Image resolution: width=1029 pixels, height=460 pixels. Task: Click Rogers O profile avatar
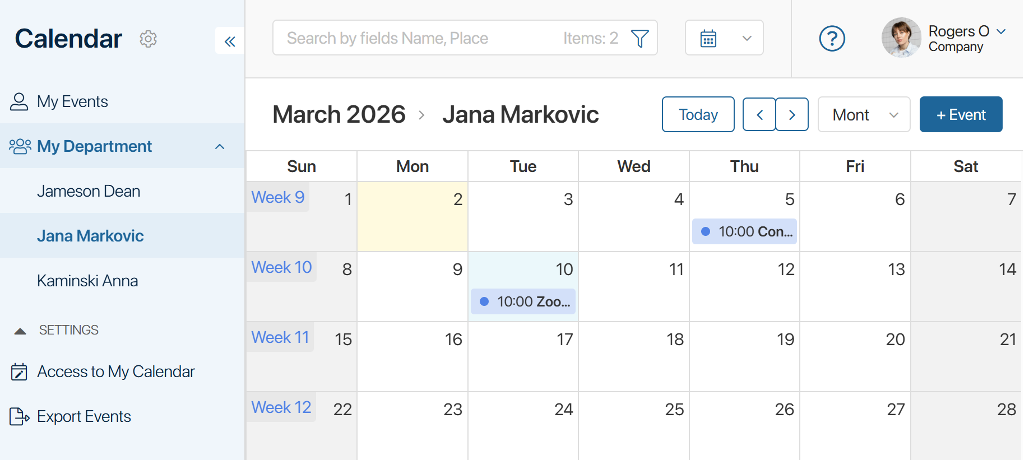point(901,38)
